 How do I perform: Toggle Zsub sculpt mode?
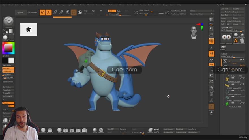point(119,11)
